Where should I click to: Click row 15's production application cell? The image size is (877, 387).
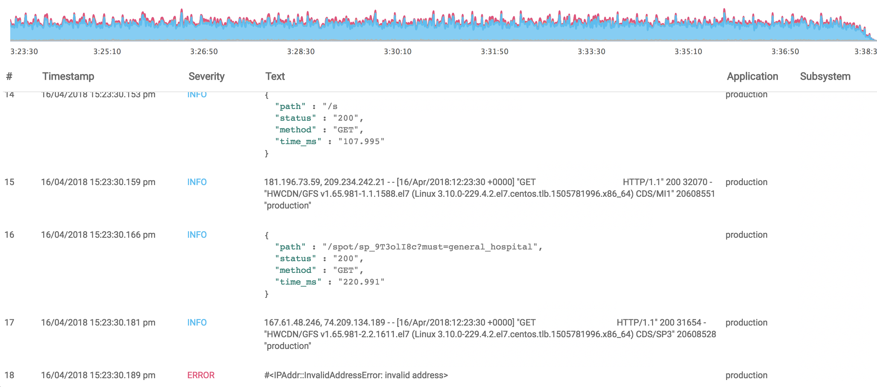pyautogui.click(x=746, y=182)
